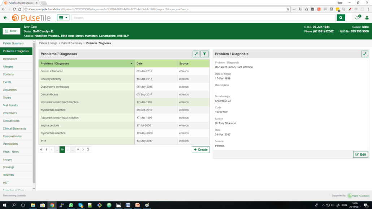
Task: Select Allergies from the sidebar
Action: (8, 67)
